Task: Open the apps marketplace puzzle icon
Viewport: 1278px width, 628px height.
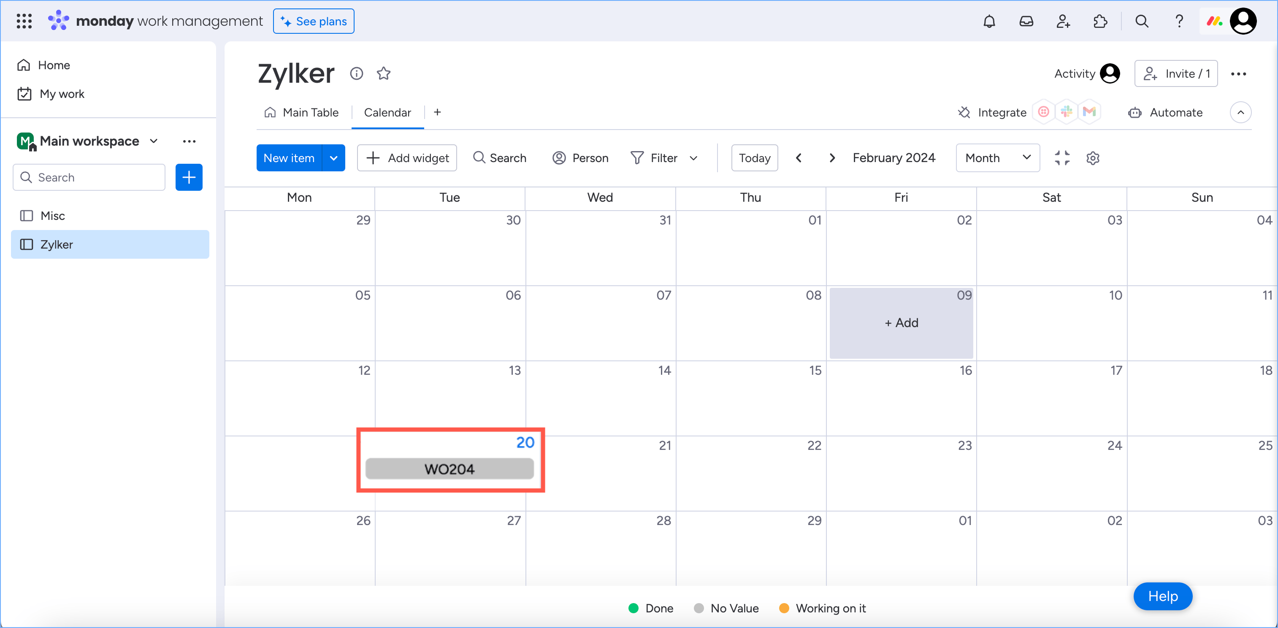Action: 1100,22
